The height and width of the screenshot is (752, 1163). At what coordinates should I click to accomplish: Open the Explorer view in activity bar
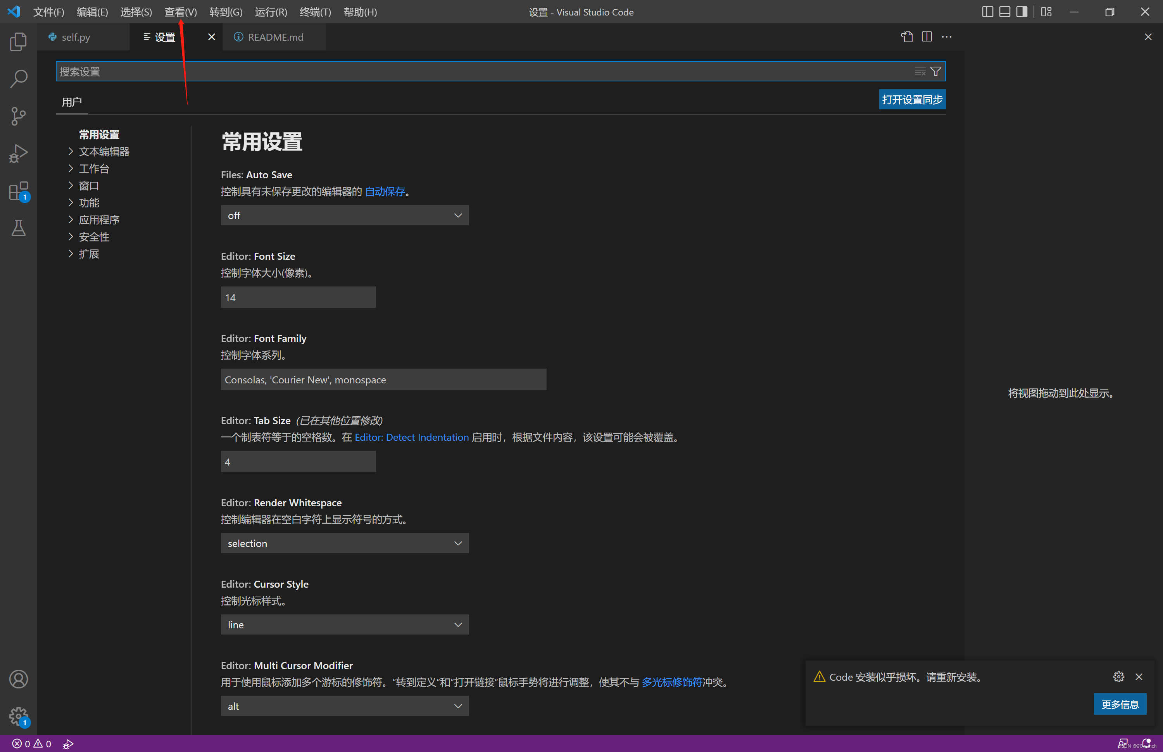tap(18, 41)
